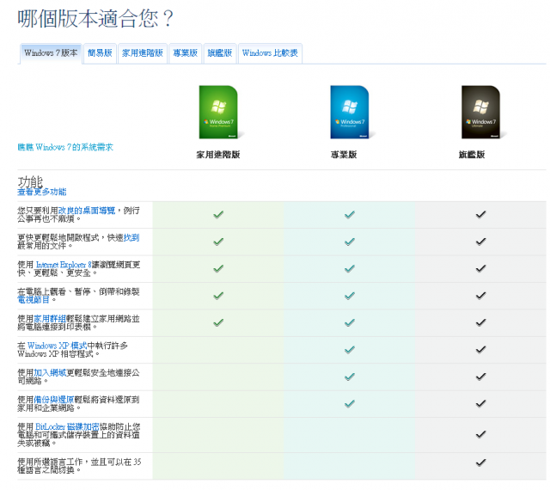Click the 家用進階版 checkmark in the 家用群組 row

[218, 322]
